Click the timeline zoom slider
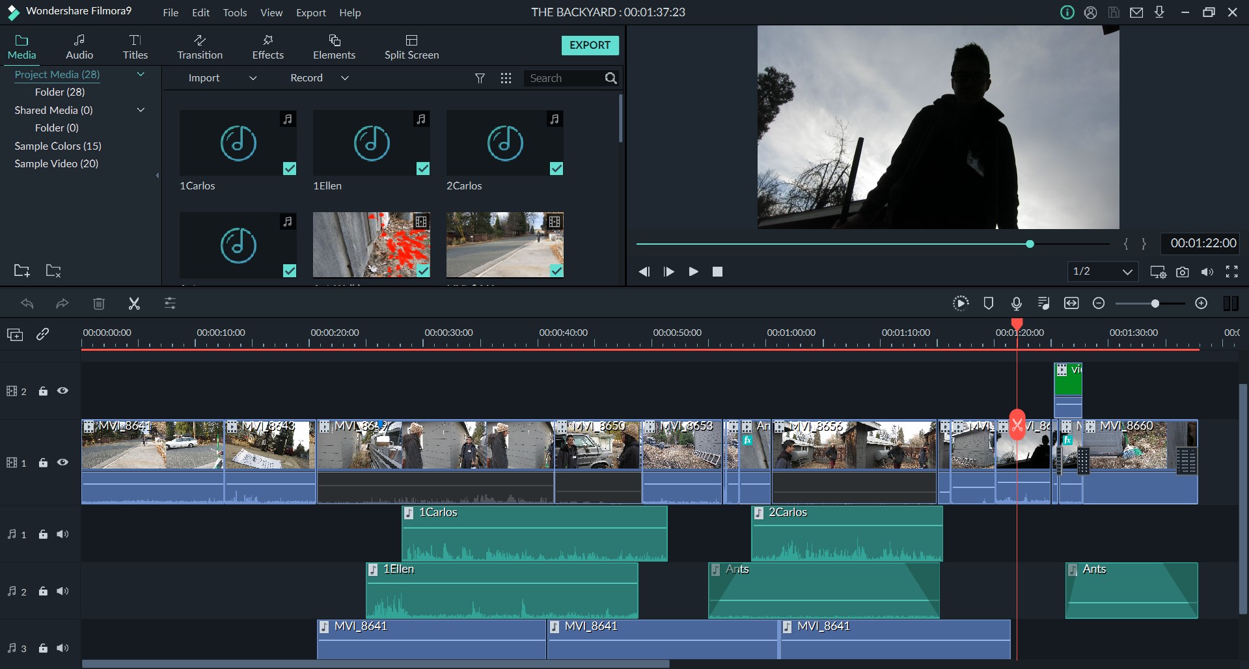This screenshot has height=669, width=1249. click(1150, 303)
